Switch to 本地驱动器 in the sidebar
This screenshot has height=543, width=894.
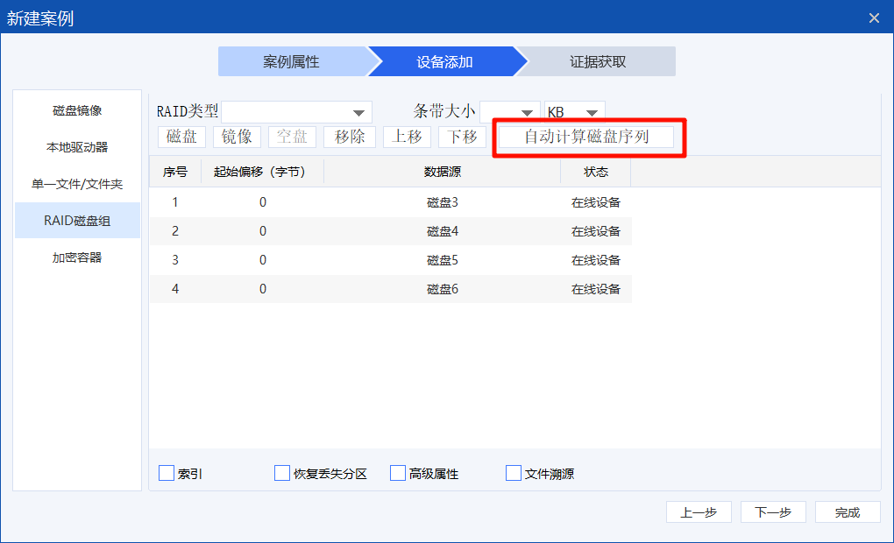(77, 147)
